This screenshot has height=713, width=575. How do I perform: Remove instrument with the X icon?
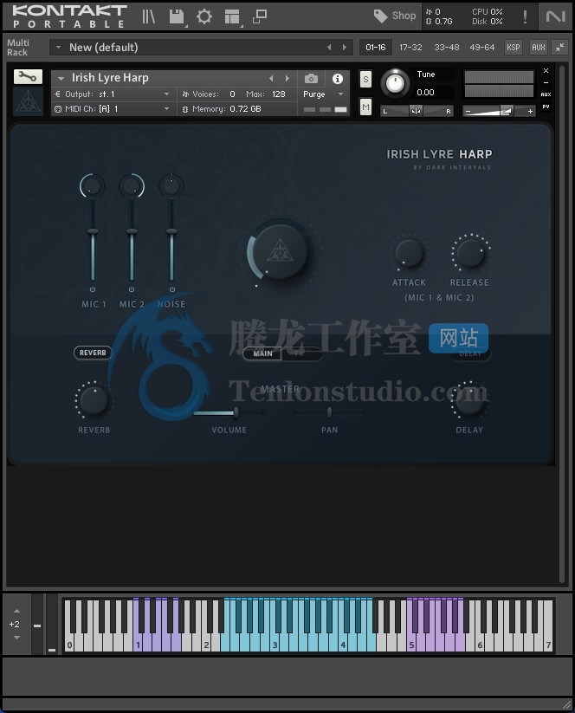point(546,70)
